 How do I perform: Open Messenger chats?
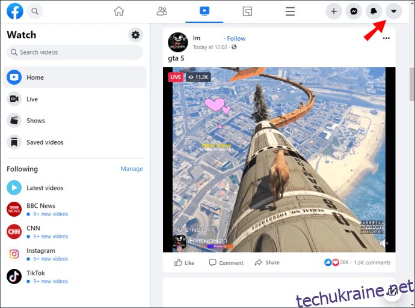tap(354, 11)
